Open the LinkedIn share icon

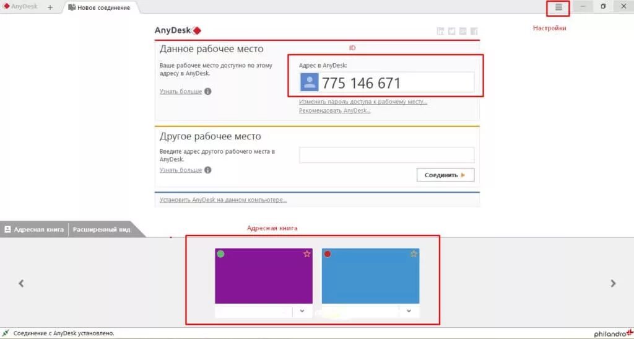click(441, 31)
